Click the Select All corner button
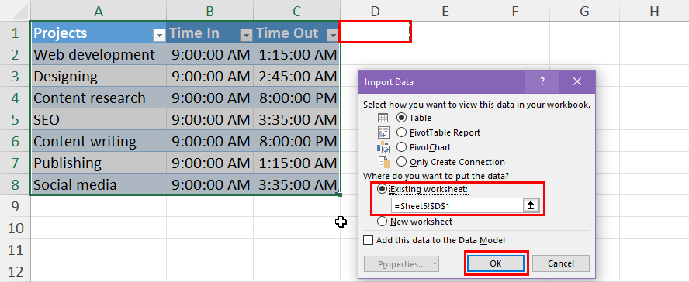689x282 pixels. [15, 11]
